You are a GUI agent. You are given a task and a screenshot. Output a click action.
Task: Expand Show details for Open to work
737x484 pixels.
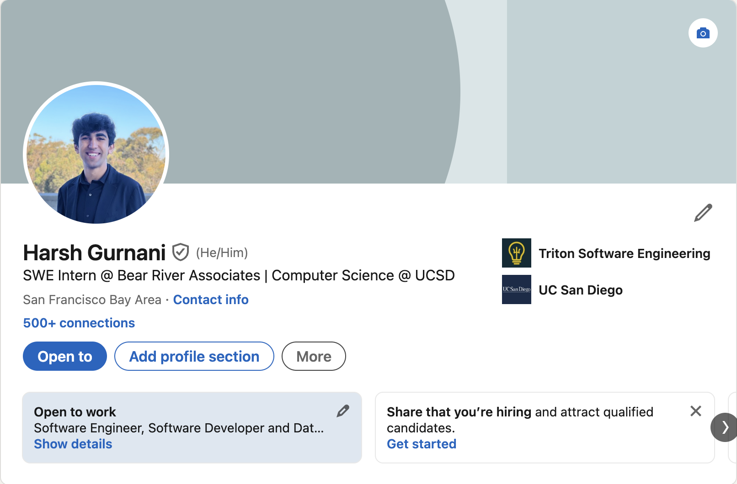tap(73, 444)
